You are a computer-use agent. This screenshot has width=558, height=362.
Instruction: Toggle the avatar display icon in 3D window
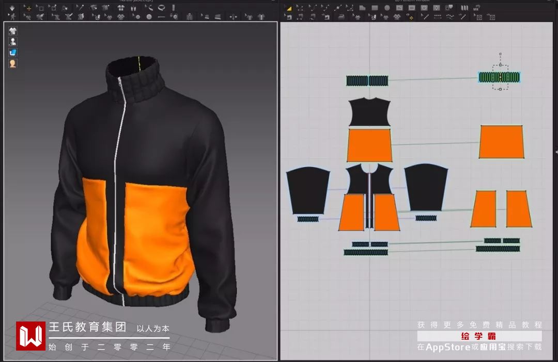[x=13, y=42]
